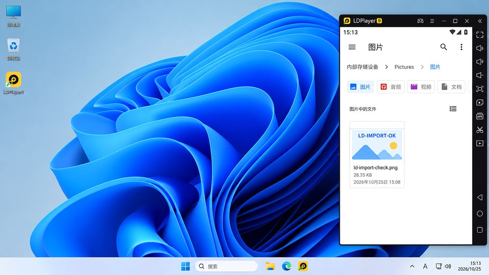Open LDPlayer title bar menu icon
489x275 pixels.
432,21
